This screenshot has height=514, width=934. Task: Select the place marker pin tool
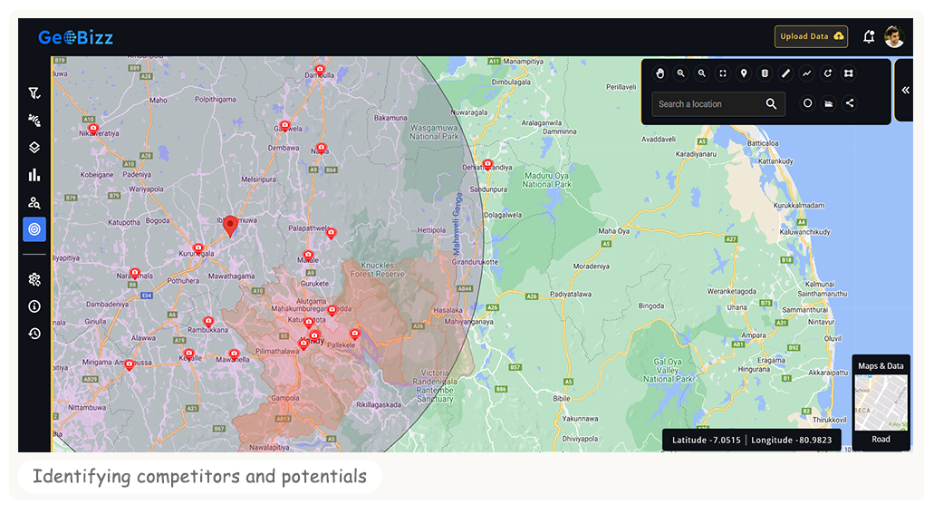click(x=744, y=73)
